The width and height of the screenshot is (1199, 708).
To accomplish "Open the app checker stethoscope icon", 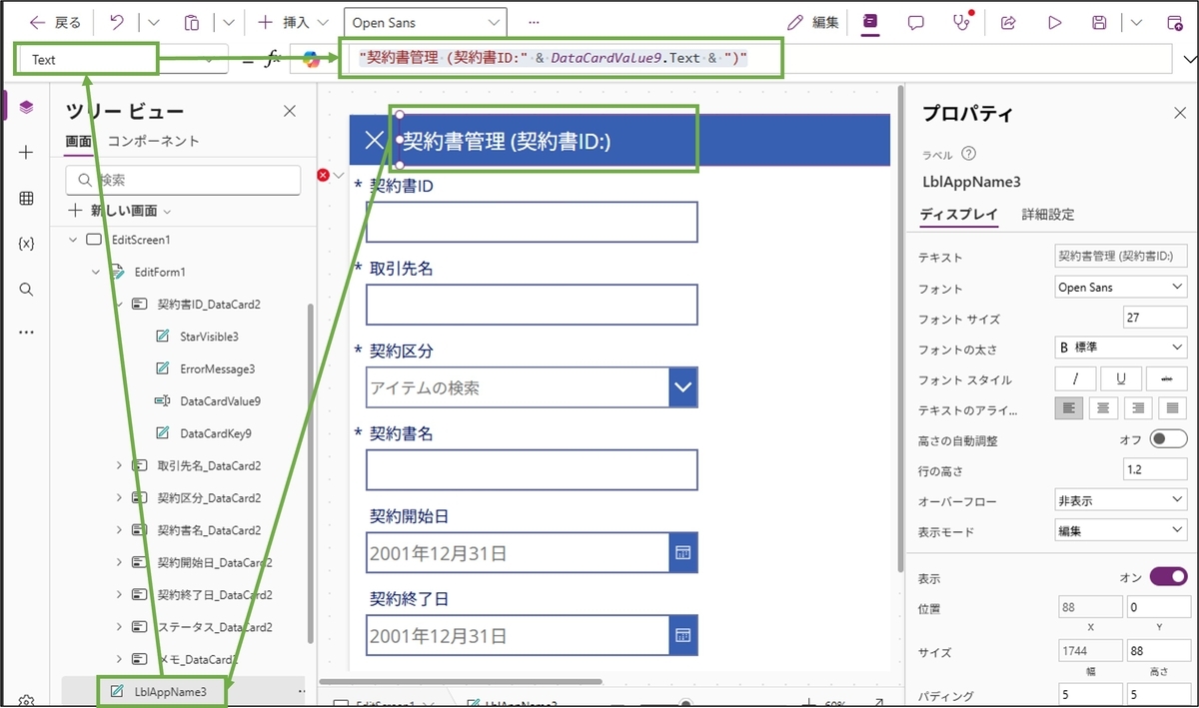I will tap(961, 22).
